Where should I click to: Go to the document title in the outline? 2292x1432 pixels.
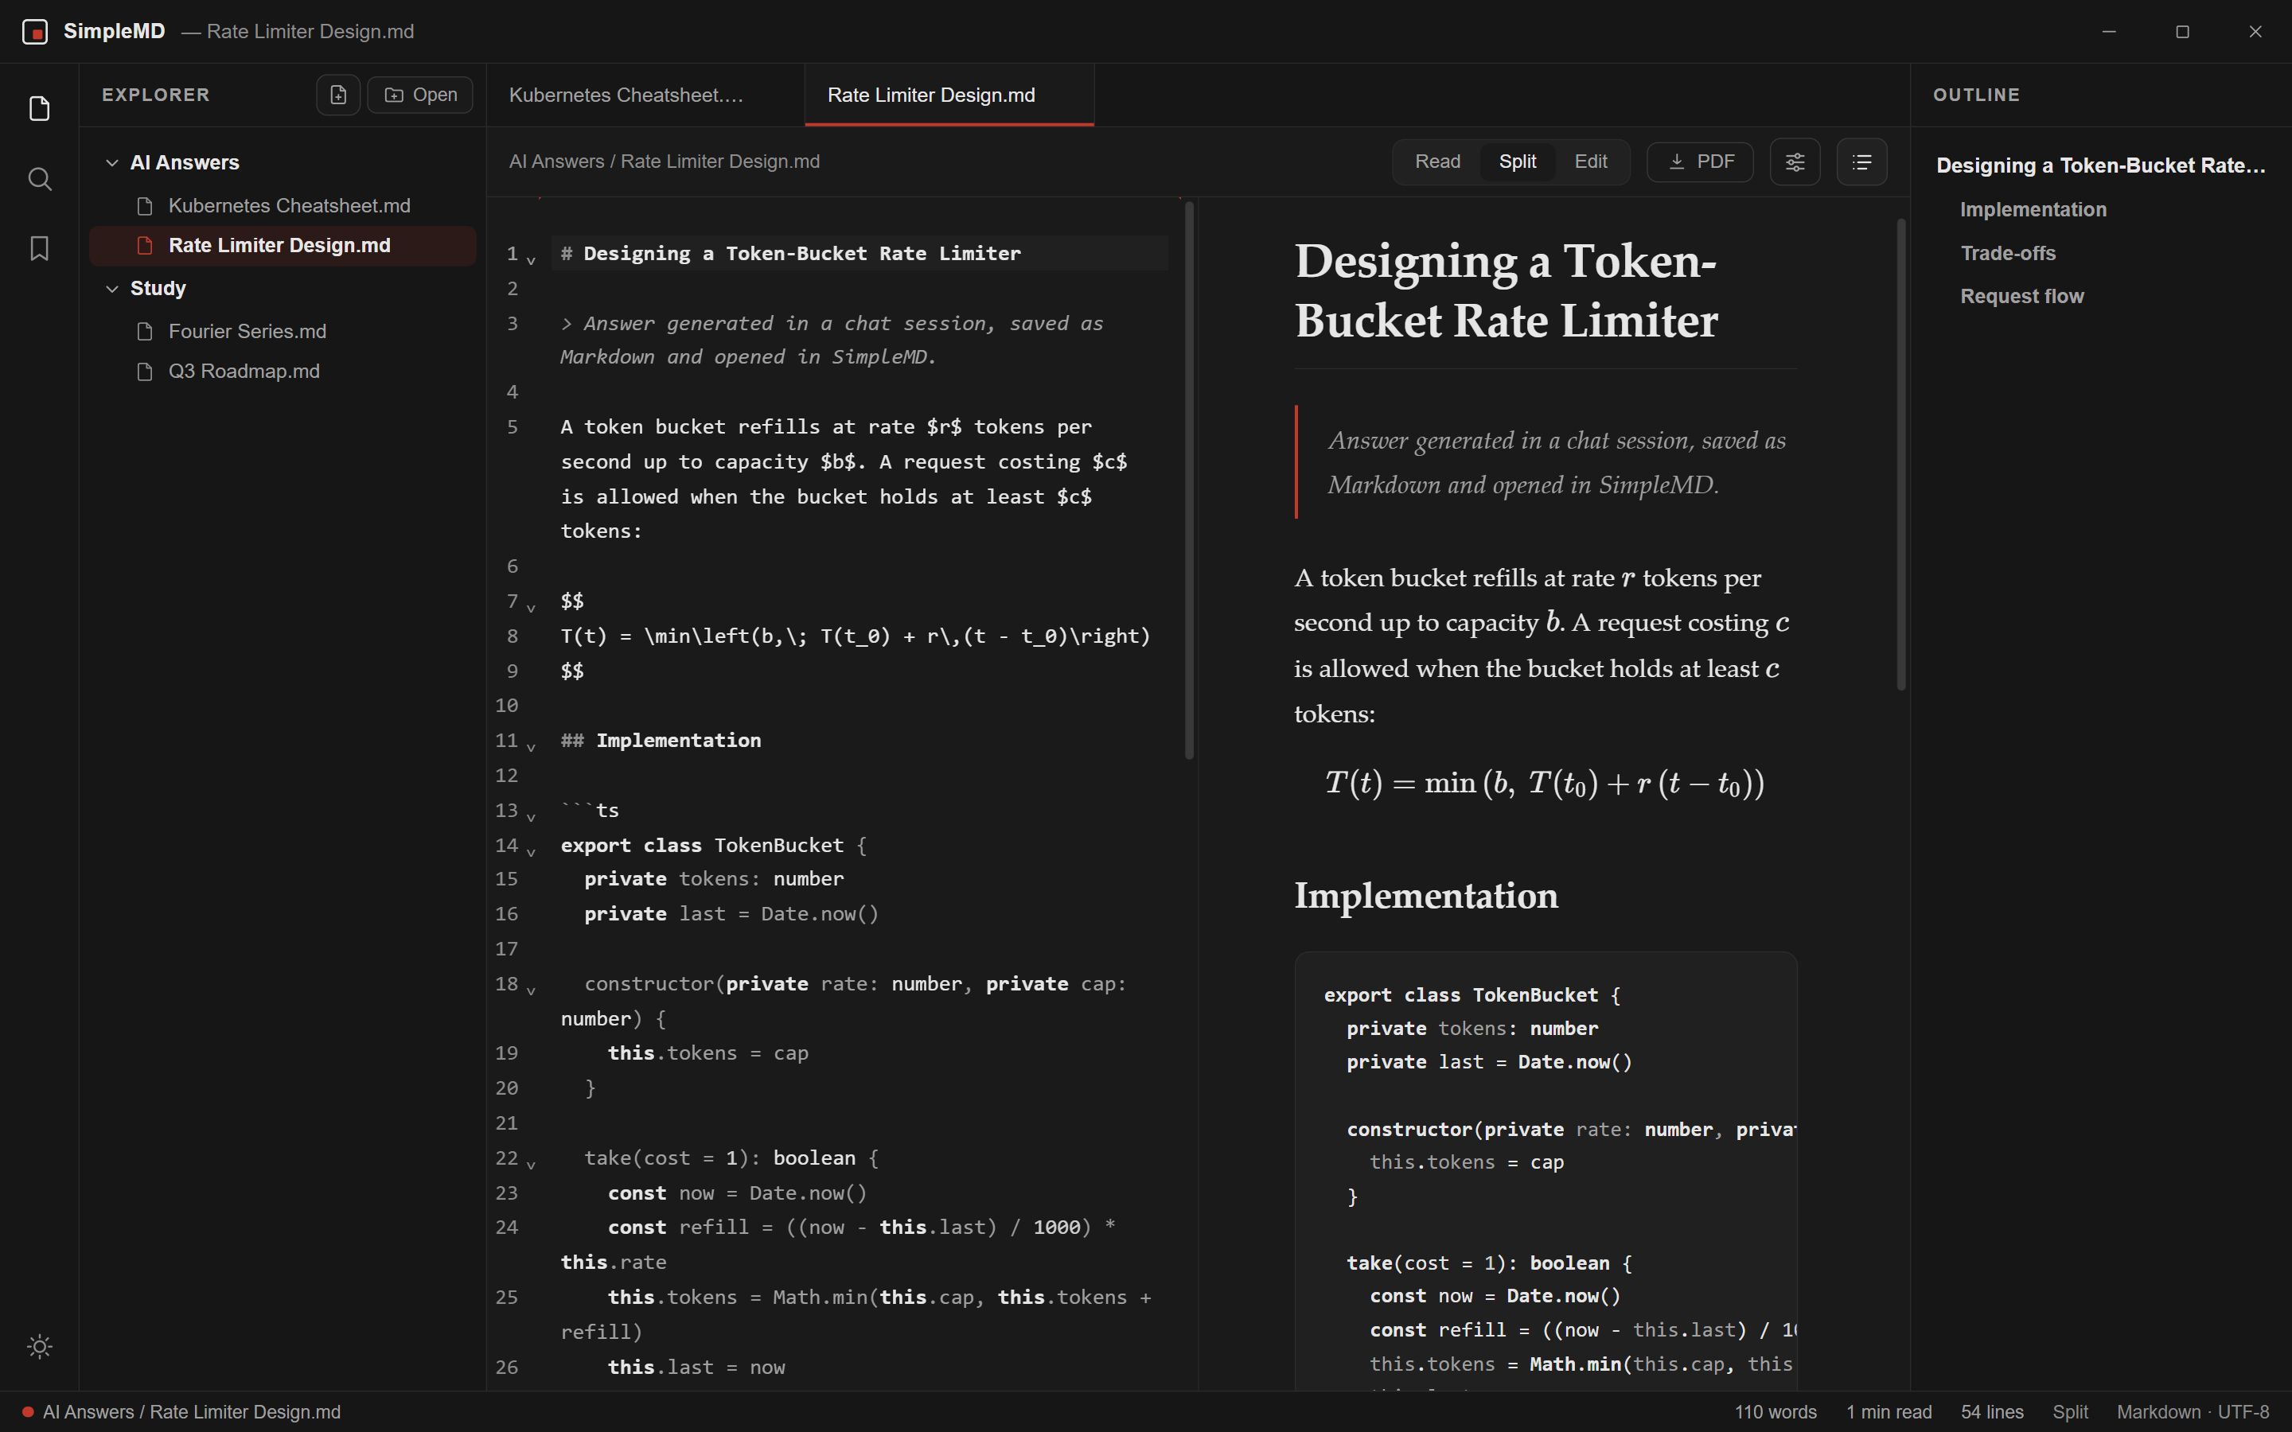2099,165
